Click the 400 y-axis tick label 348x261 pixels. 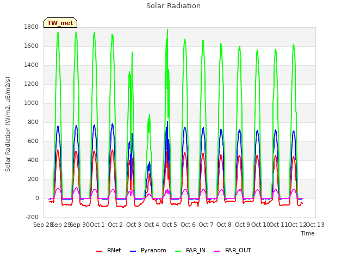(x=33, y=160)
